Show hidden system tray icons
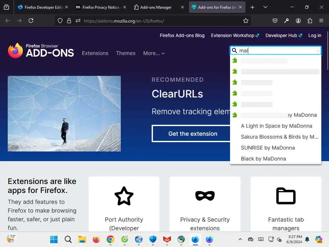This screenshot has height=247, width=329. [x=240, y=239]
